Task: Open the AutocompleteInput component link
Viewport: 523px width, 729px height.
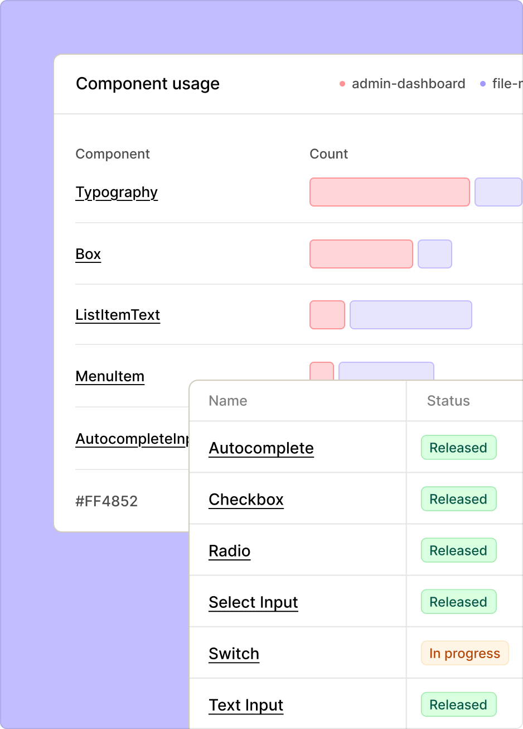Action: tap(133, 439)
